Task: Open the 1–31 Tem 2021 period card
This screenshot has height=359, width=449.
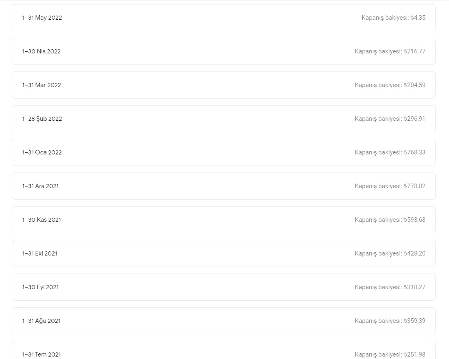Action: point(223,350)
